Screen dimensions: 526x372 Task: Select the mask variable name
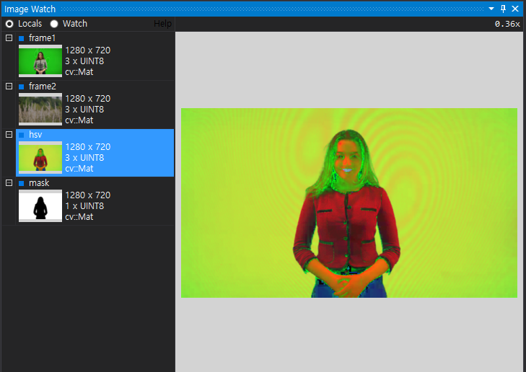pyautogui.click(x=39, y=182)
